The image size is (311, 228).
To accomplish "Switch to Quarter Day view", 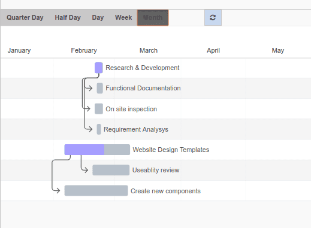I will 25,17.
